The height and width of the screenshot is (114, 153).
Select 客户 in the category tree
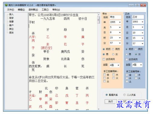[11, 25]
